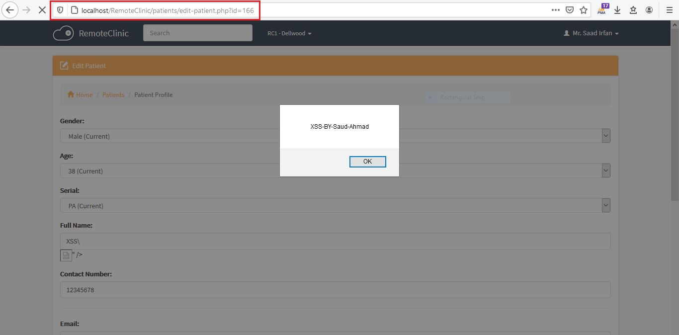
Task: Focus the Search box in navbar
Action: click(198, 33)
